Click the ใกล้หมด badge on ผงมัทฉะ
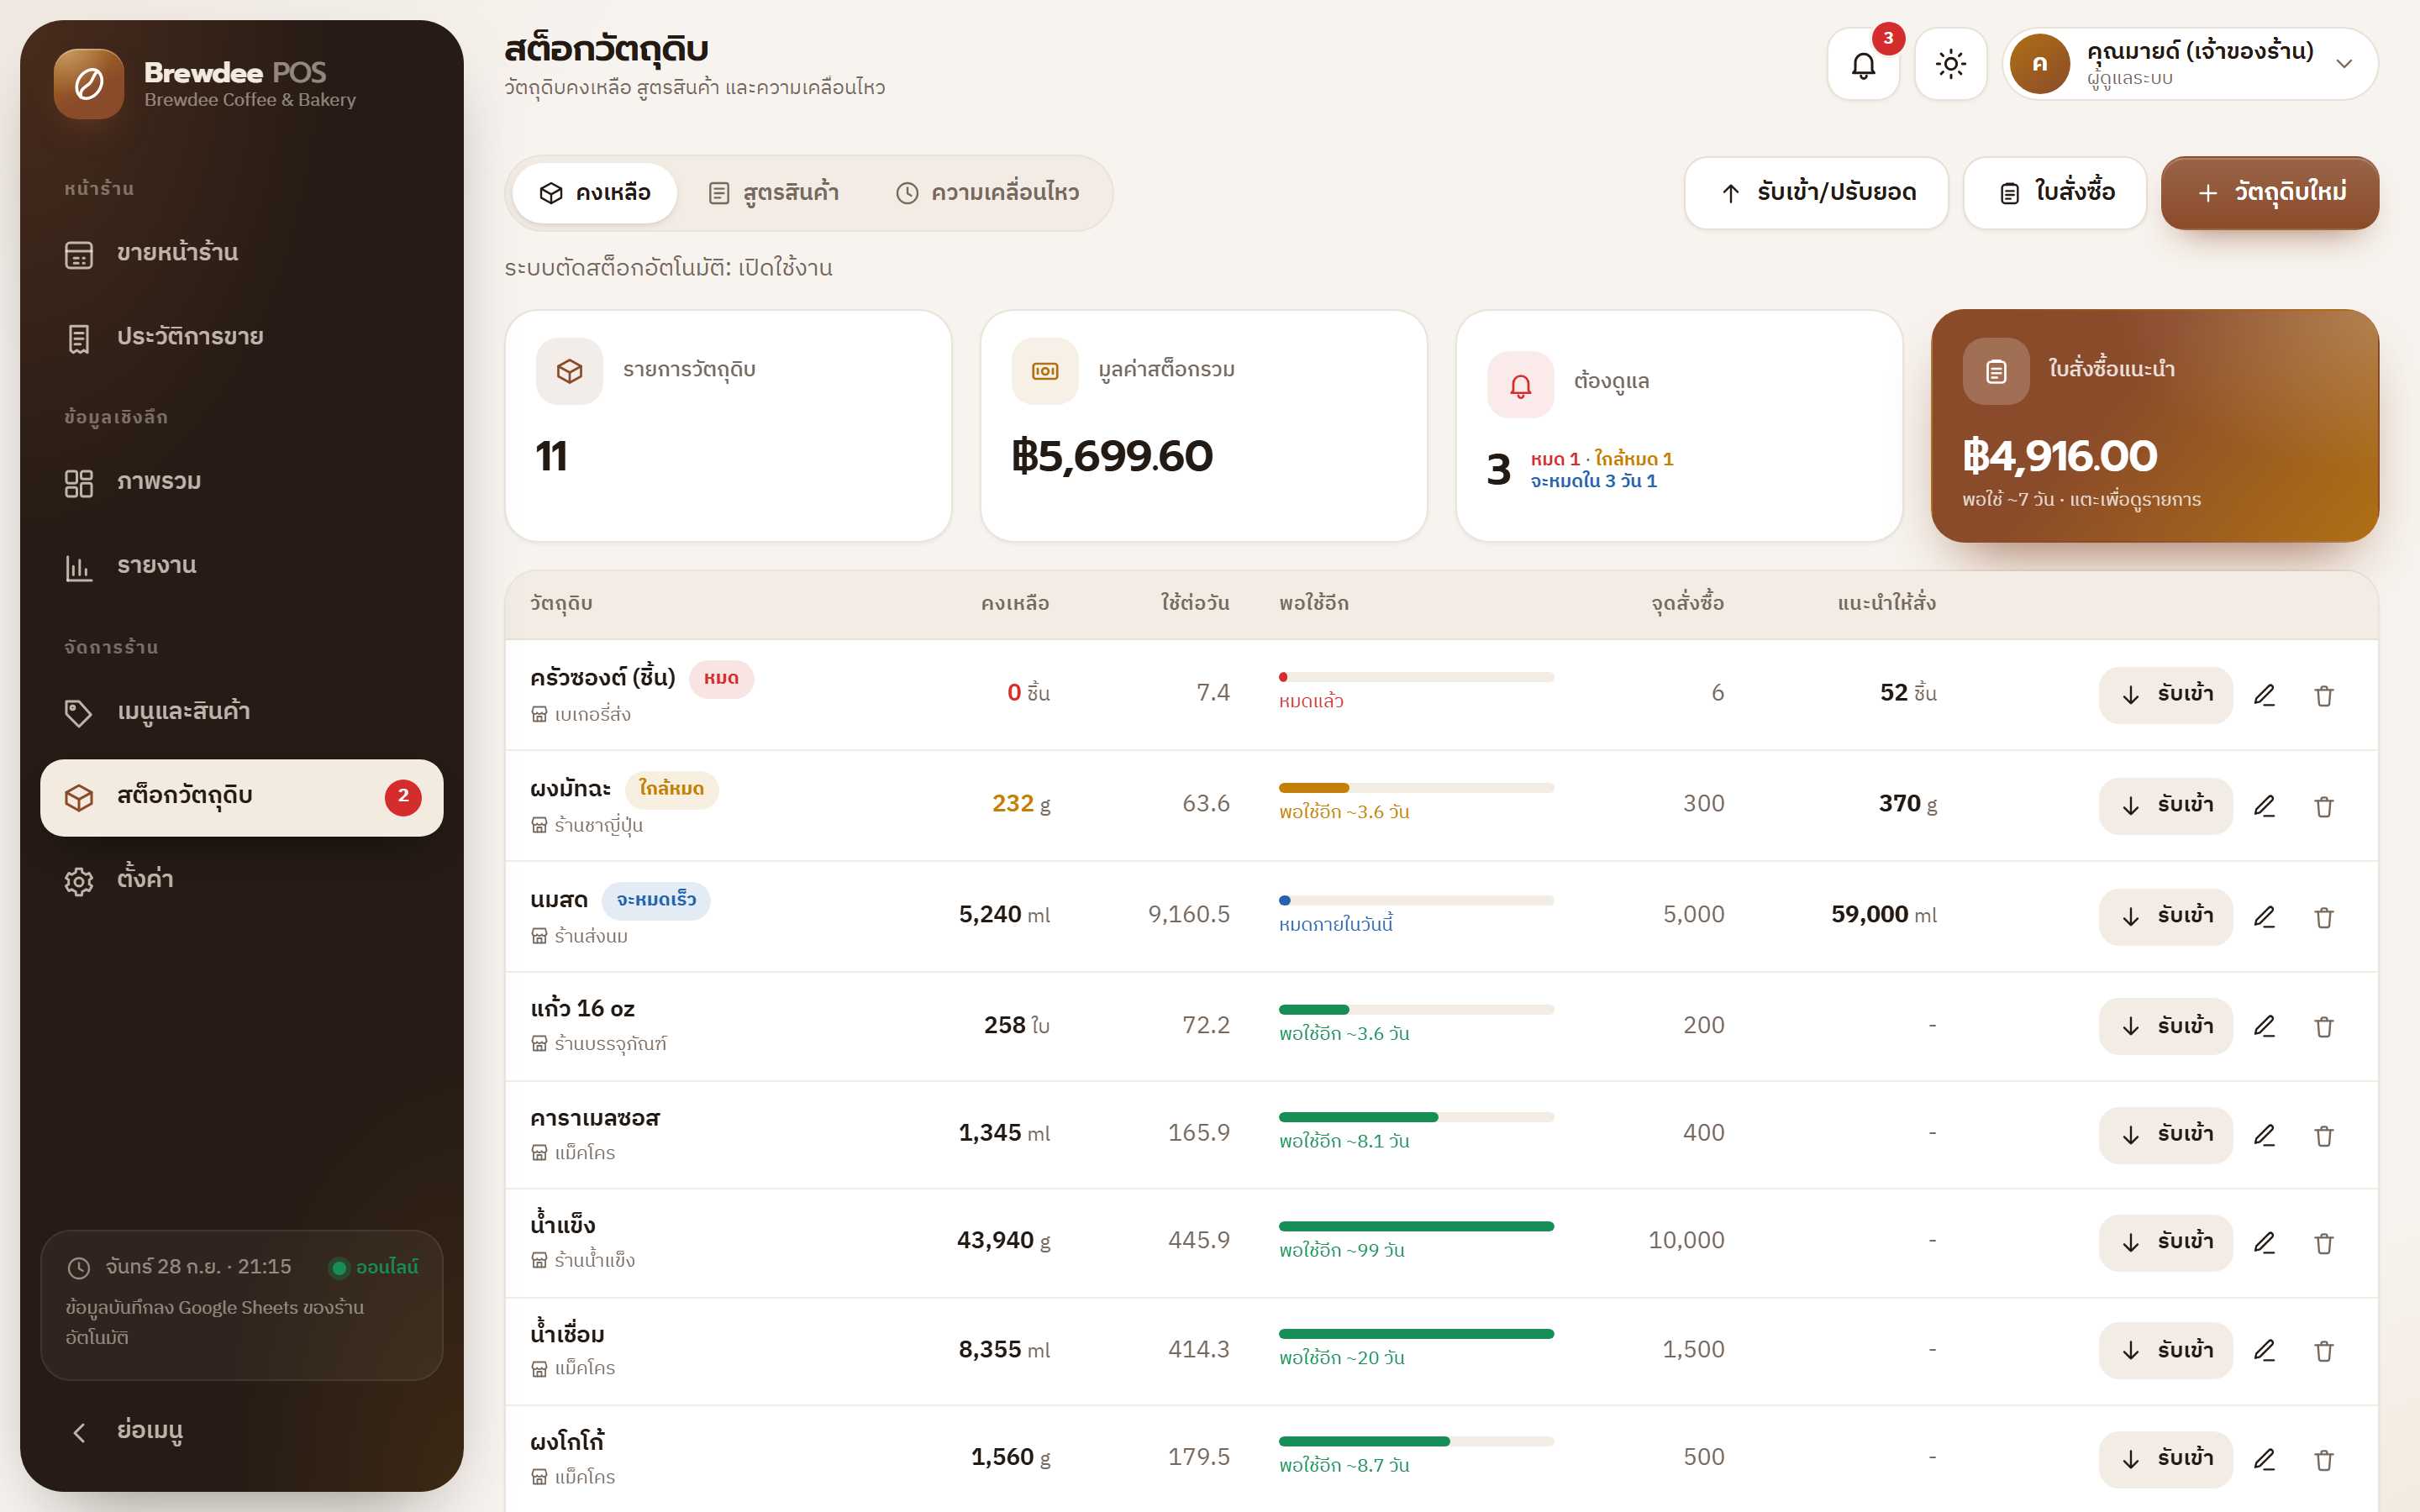The image size is (2420, 1512). coord(671,789)
